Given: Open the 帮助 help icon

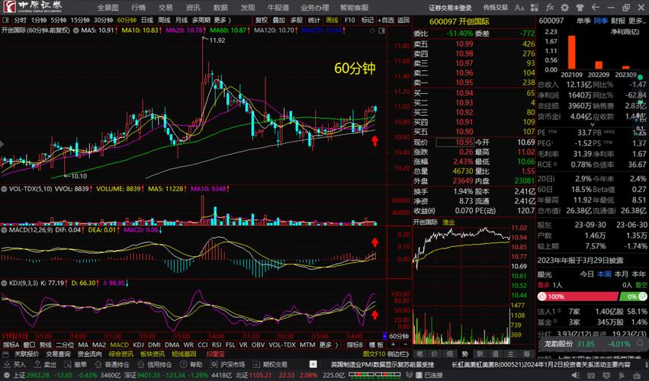Looking at the screenshot, I should click(x=183, y=364).
